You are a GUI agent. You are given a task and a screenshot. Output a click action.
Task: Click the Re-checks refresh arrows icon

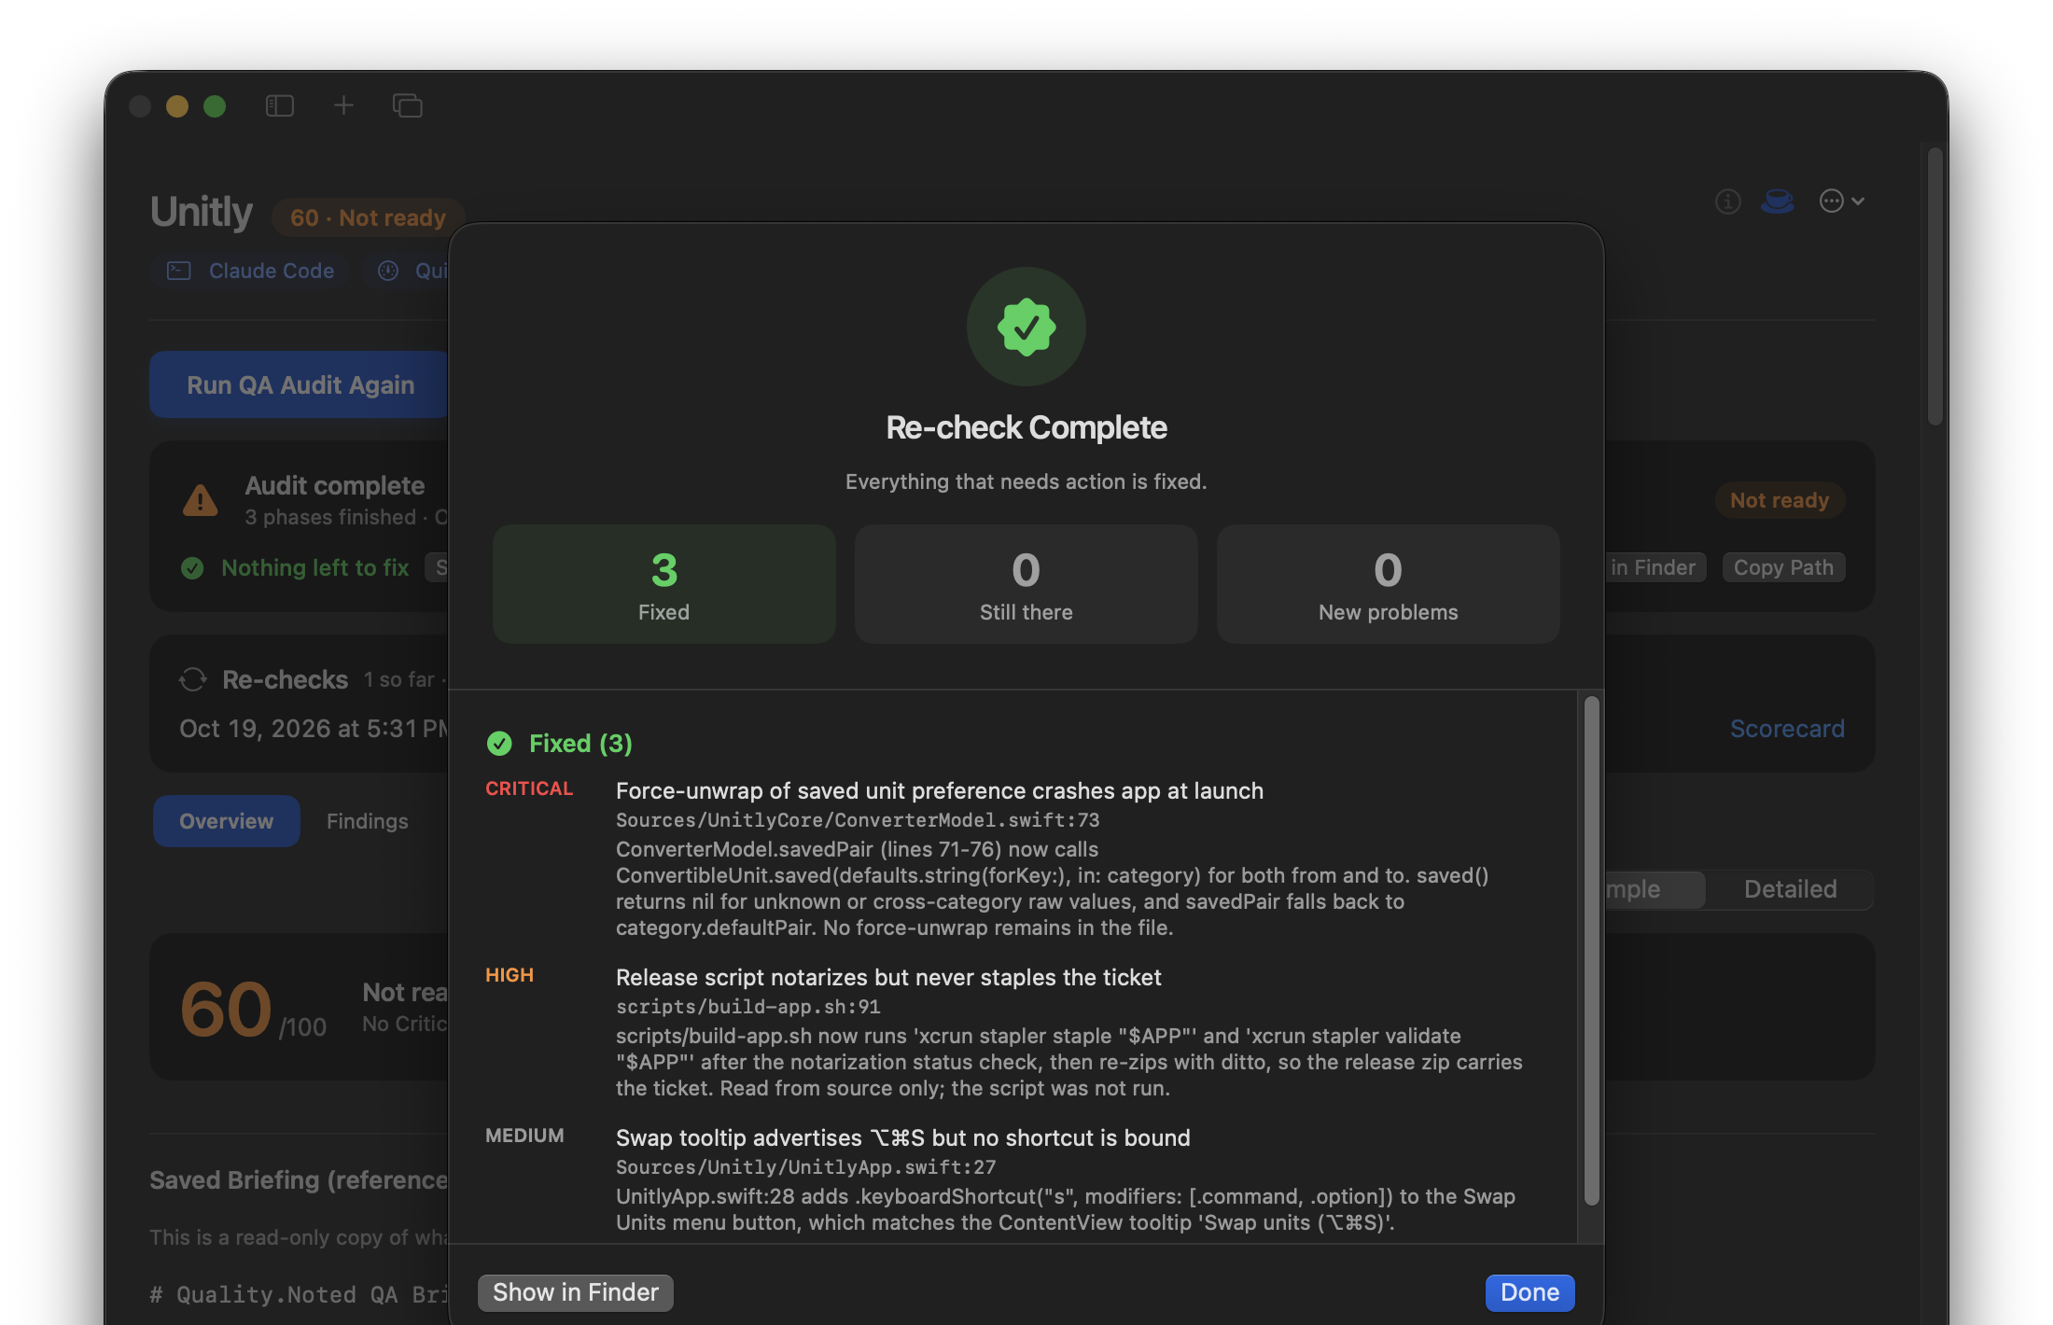tap(193, 679)
